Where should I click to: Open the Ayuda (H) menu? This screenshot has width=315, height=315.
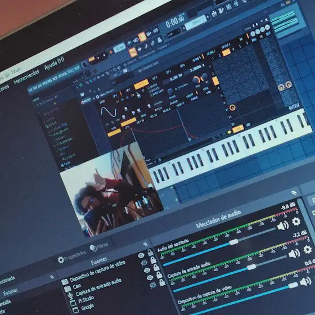click(x=54, y=63)
